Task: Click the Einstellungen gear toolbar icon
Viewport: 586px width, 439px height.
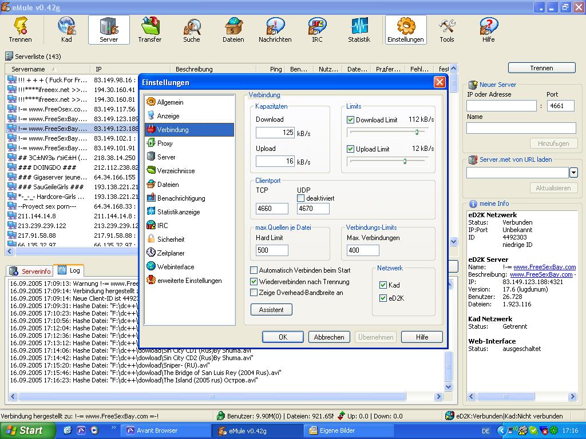Action: 406,30
